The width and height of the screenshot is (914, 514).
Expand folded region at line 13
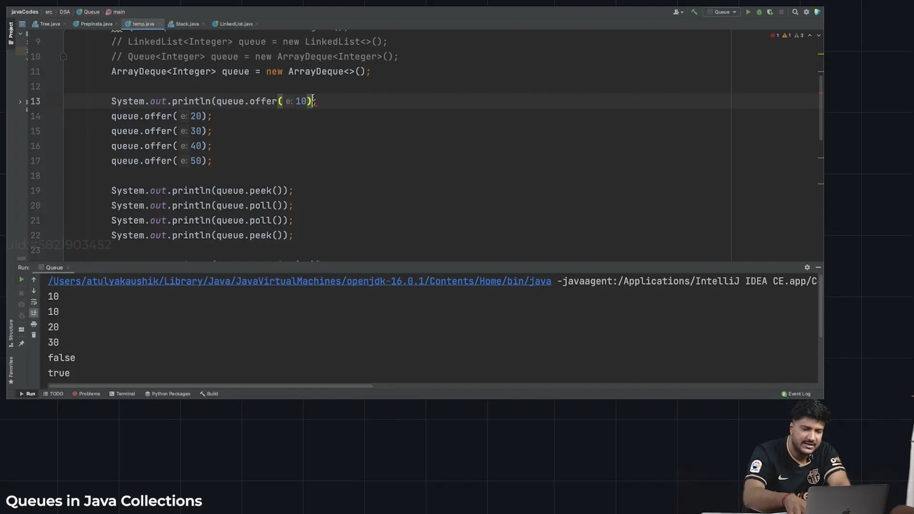pos(20,101)
